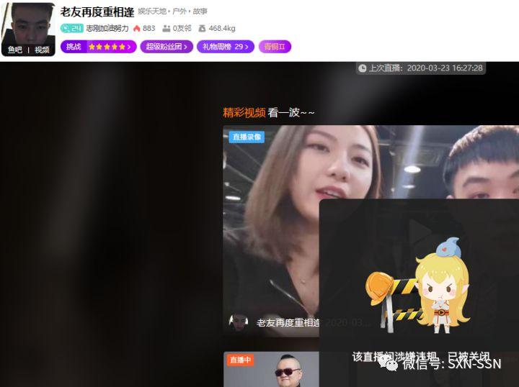Click the small avatar beside video title
This screenshot has height=387, width=519.
[x=239, y=322]
